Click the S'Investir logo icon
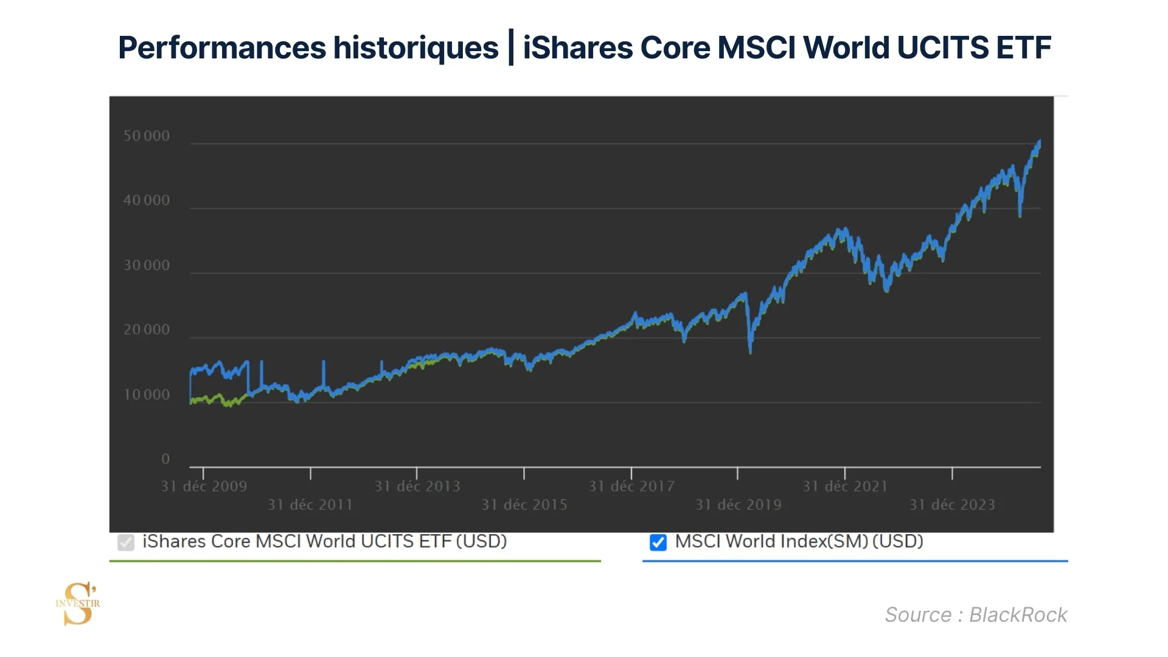Screen dimensions: 1168x657 78,603
